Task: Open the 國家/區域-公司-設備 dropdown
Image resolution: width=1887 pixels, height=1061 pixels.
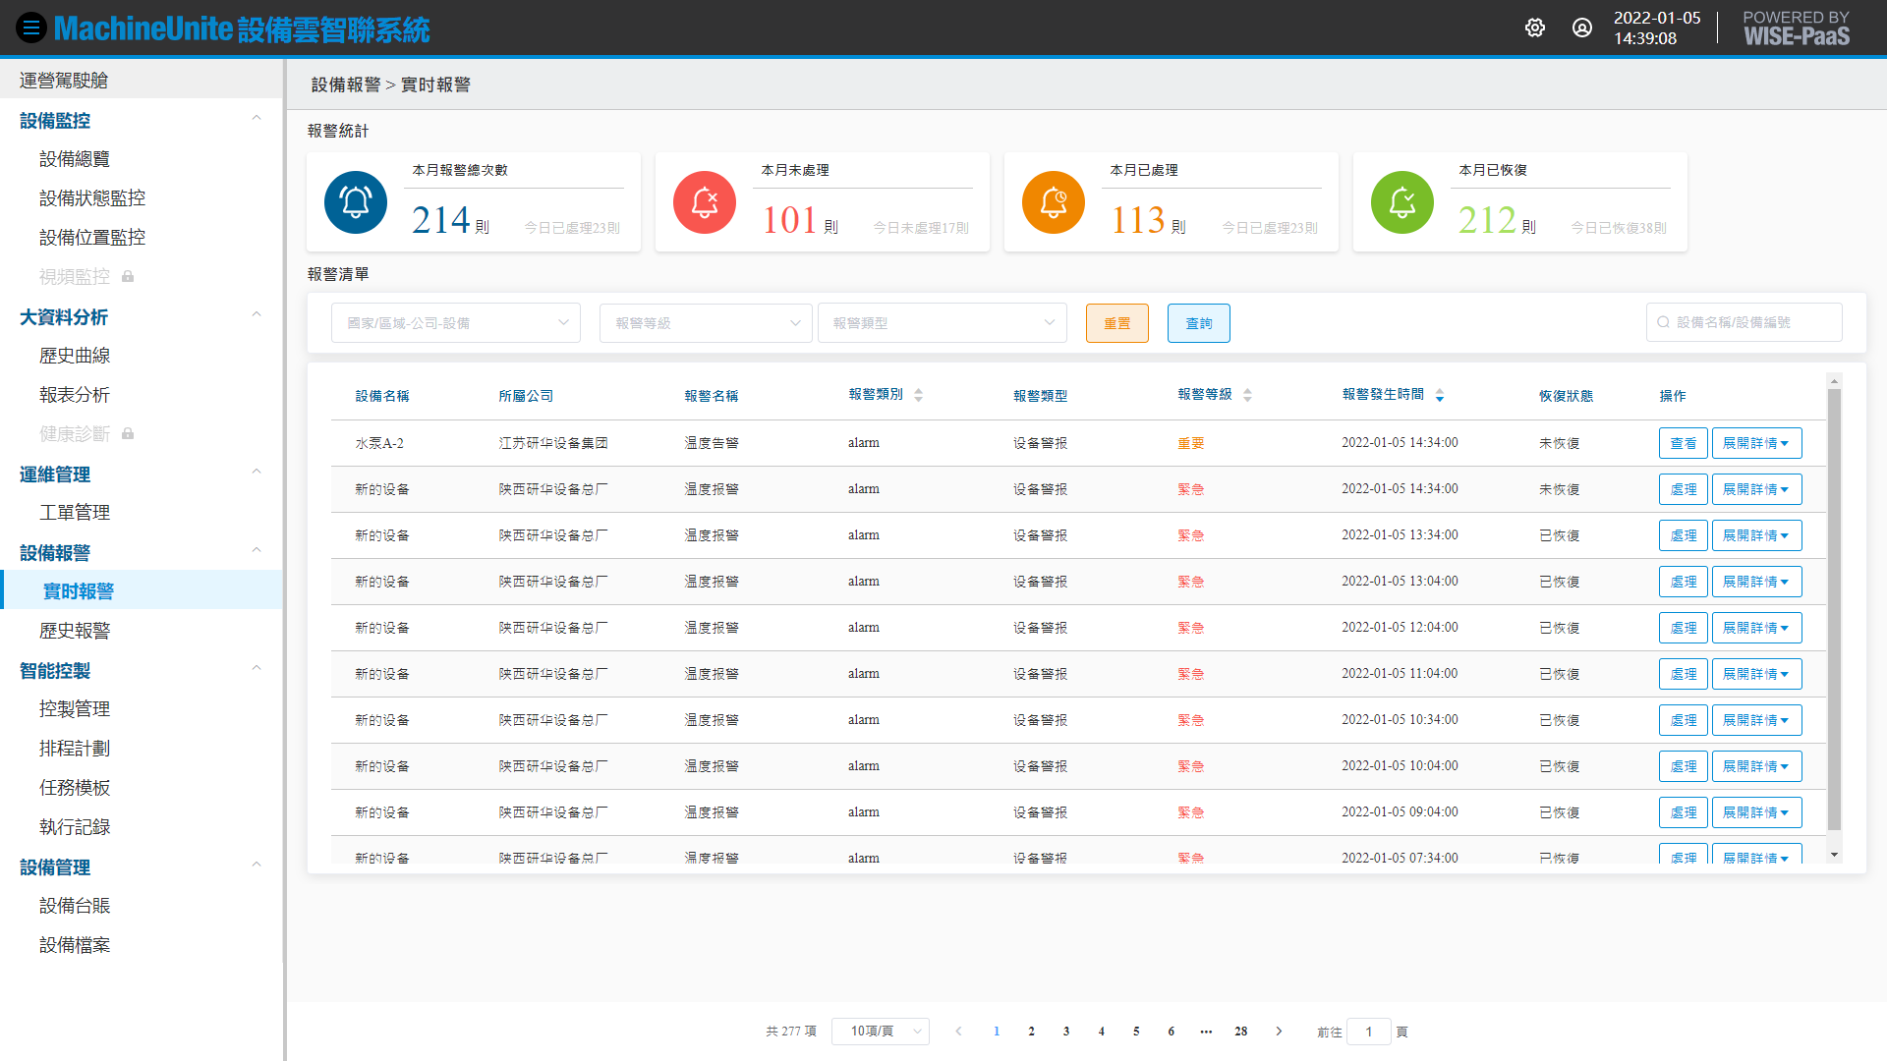Action: coord(456,323)
